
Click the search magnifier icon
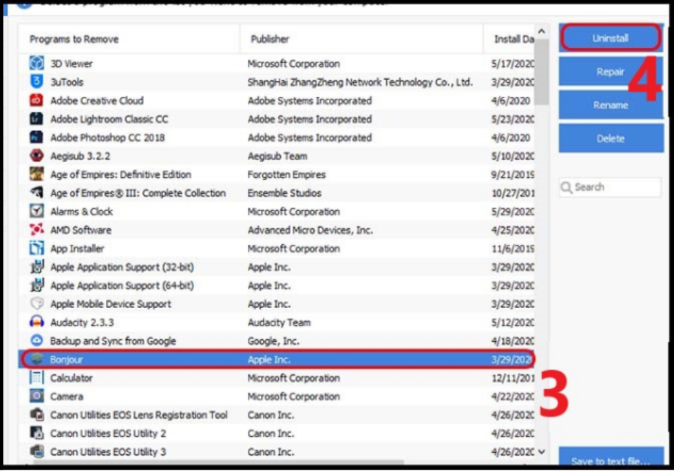[x=567, y=188]
